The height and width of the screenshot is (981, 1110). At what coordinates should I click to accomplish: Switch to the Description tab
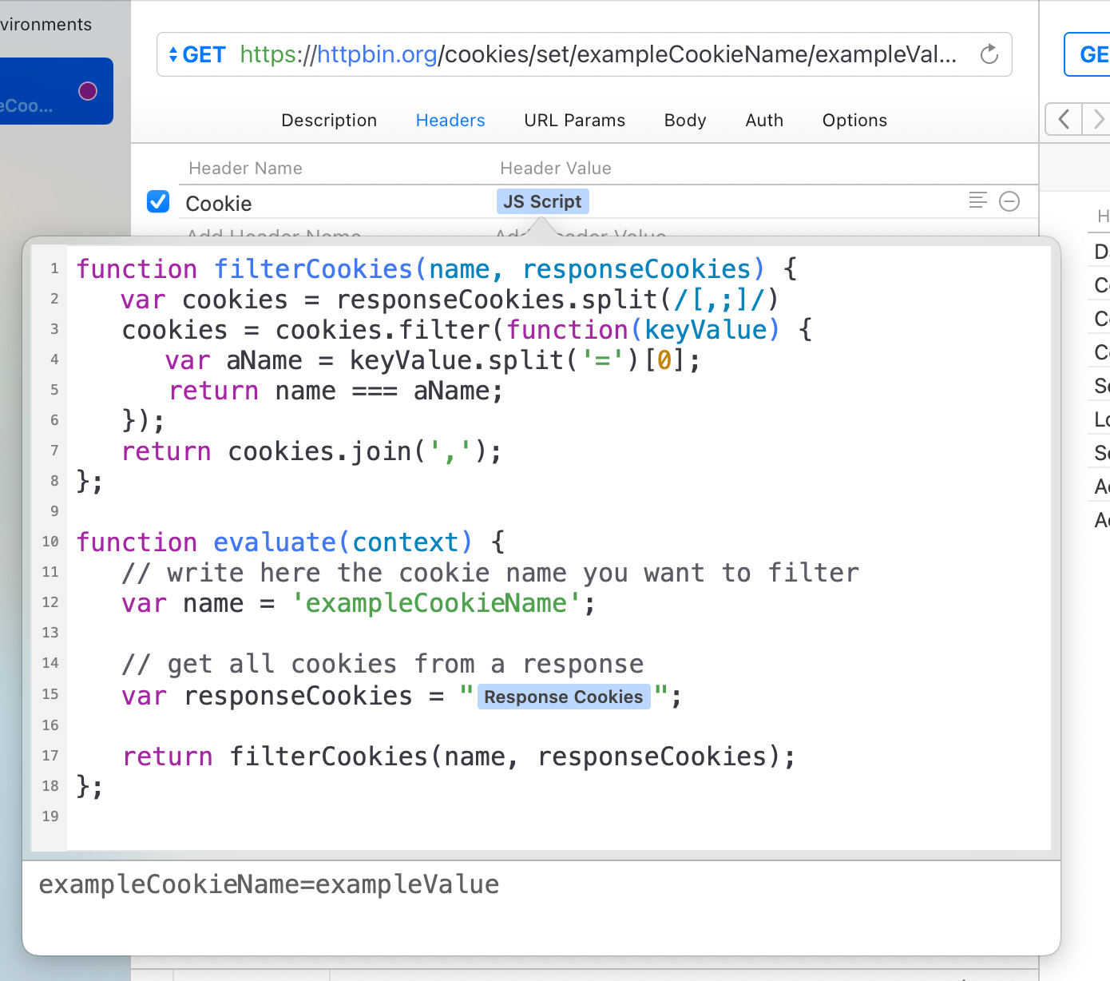[329, 120]
